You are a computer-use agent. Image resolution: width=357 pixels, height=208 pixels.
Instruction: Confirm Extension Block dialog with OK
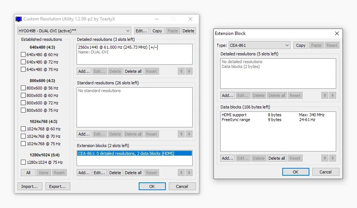[x=296, y=172]
